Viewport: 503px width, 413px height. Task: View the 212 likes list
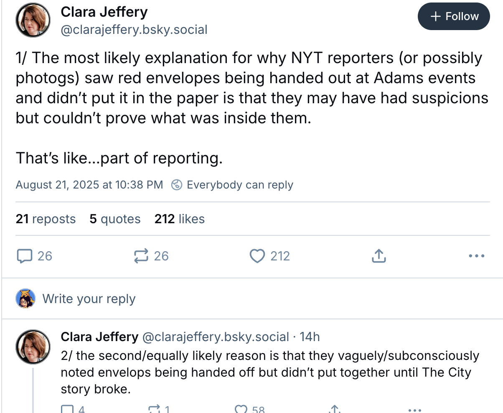pos(180,219)
